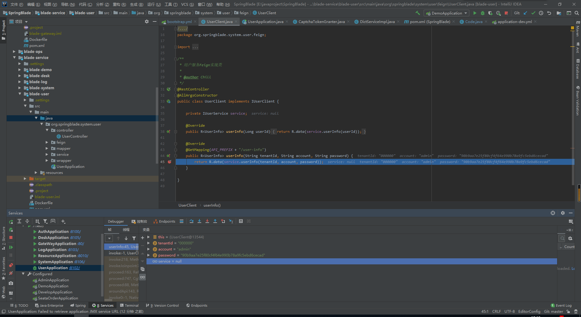This screenshot has width=581, height=317.
Task: Click Git update project blue arrow
Action: (525, 13)
